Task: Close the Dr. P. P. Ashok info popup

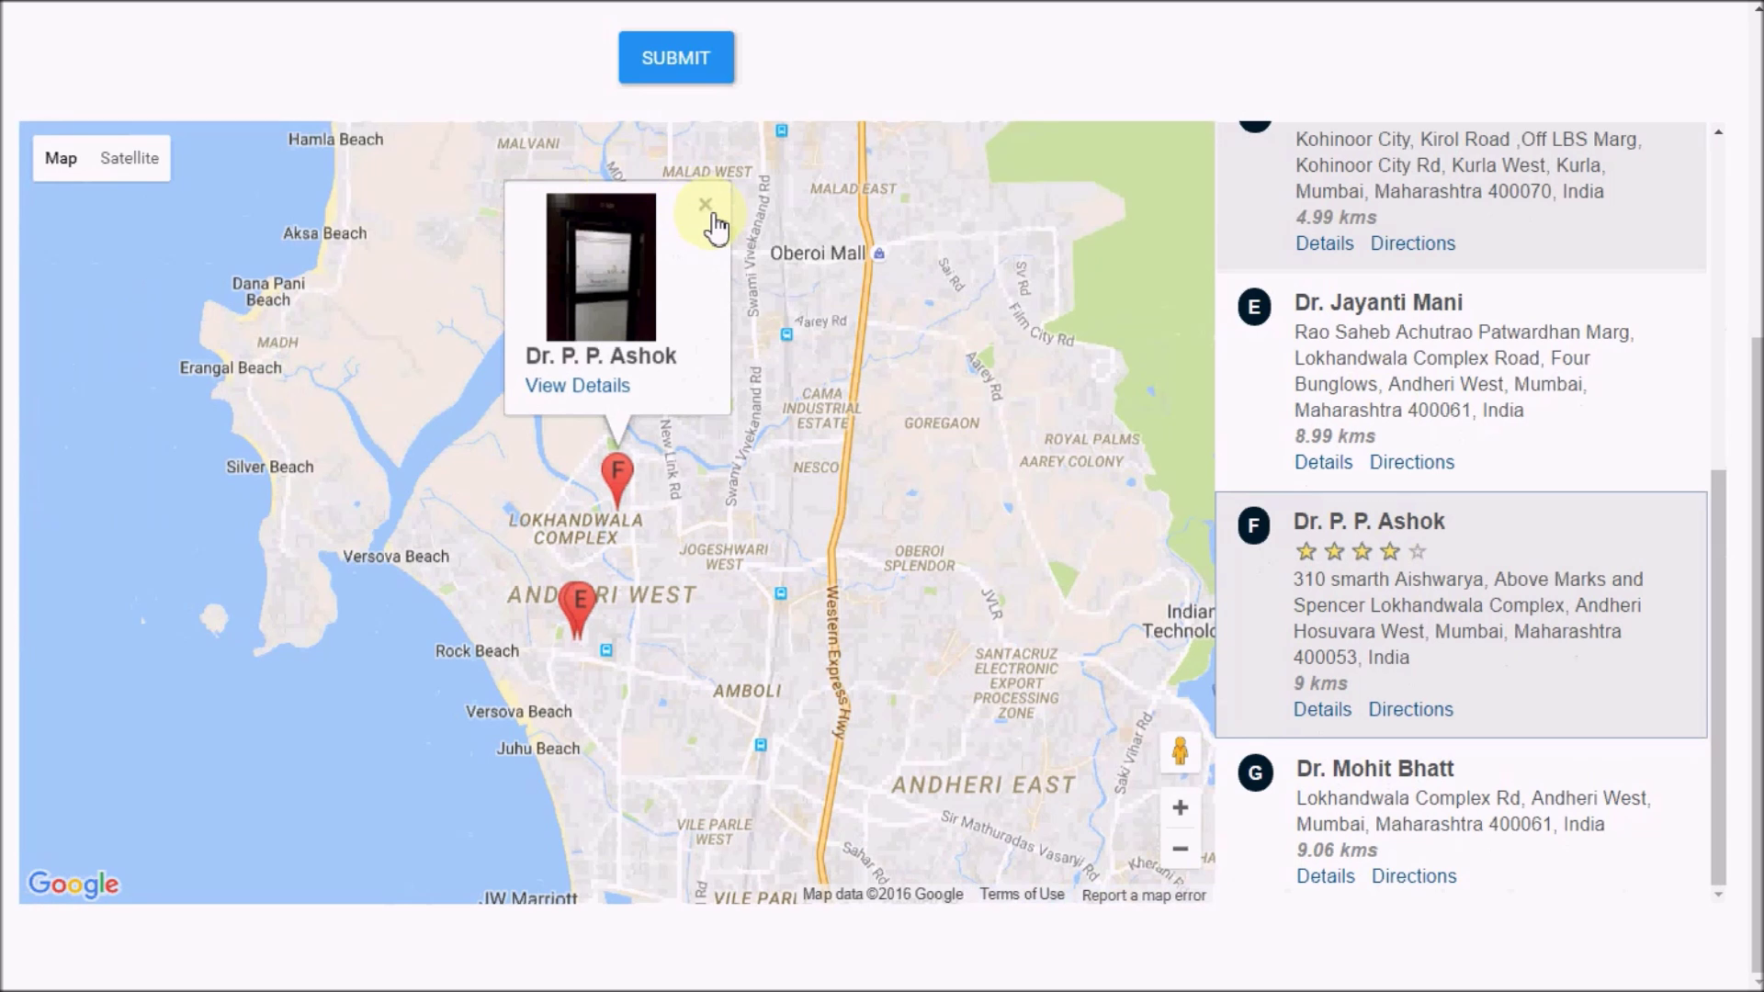Action: click(x=705, y=204)
